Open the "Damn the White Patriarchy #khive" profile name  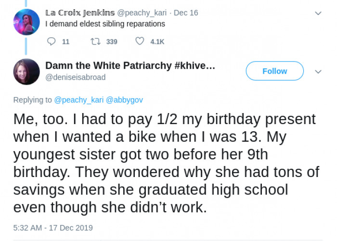click(130, 66)
